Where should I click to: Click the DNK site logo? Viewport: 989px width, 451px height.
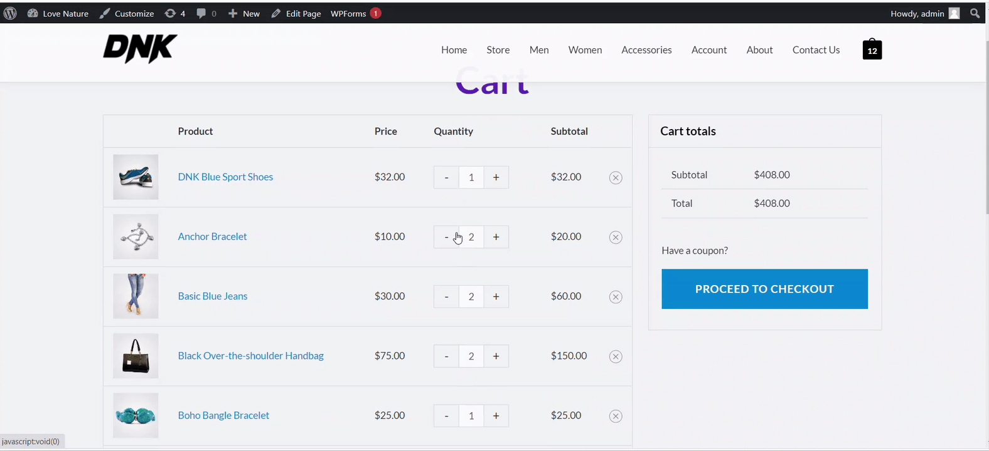click(x=140, y=49)
